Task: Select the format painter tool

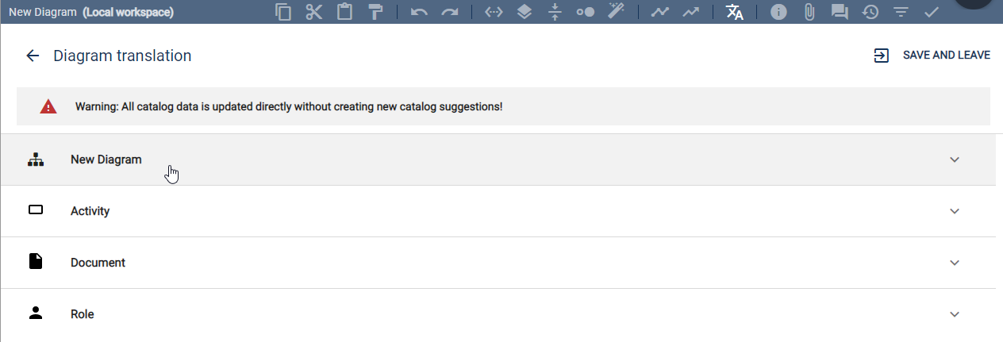Action: (375, 12)
